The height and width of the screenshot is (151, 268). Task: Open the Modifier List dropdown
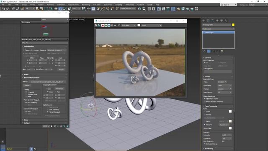pos(218,29)
